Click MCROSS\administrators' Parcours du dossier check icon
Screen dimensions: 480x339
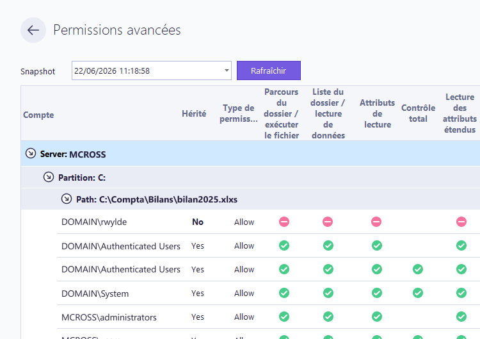[284, 317]
